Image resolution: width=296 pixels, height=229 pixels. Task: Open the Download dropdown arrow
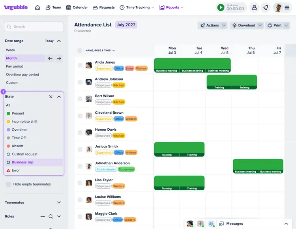pyautogui.click(x=260, y=25)
